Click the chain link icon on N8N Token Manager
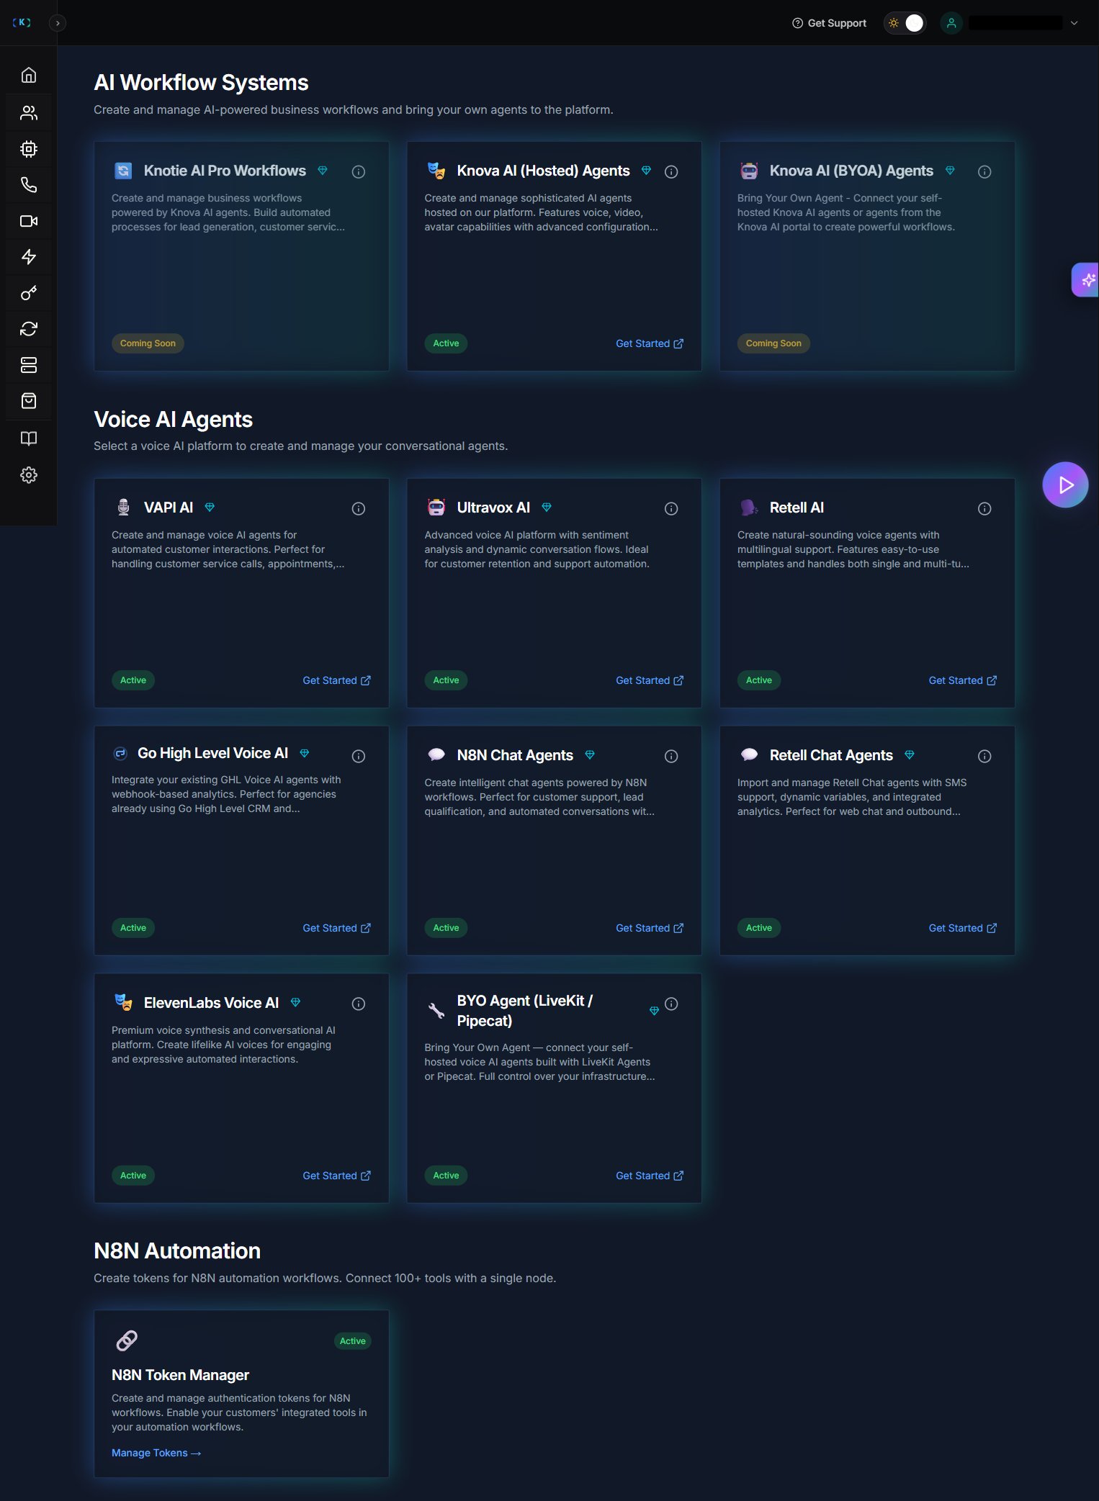This screenshot has height=1501, width=1099. click(x=127, y=1340)
